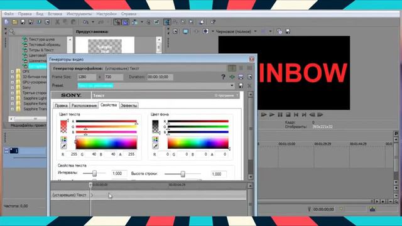Toggle Lock Envelopes to Events

tap(148, 22)
